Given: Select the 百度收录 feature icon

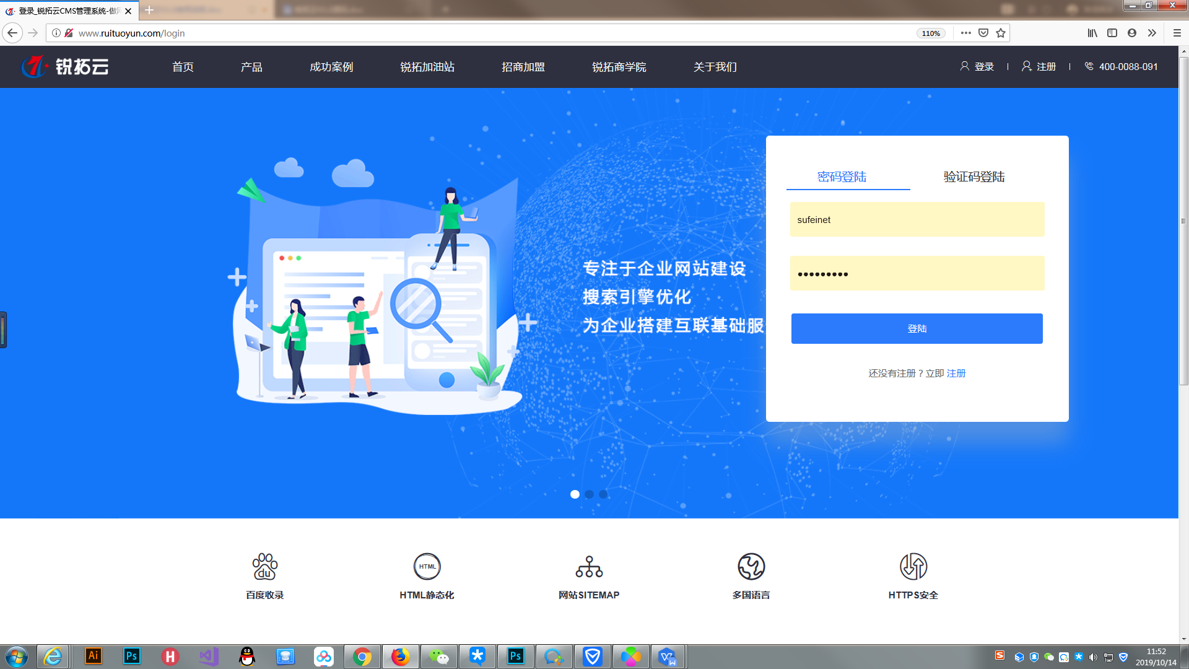Looking at the screenshot, I should (x=264, y=566).
